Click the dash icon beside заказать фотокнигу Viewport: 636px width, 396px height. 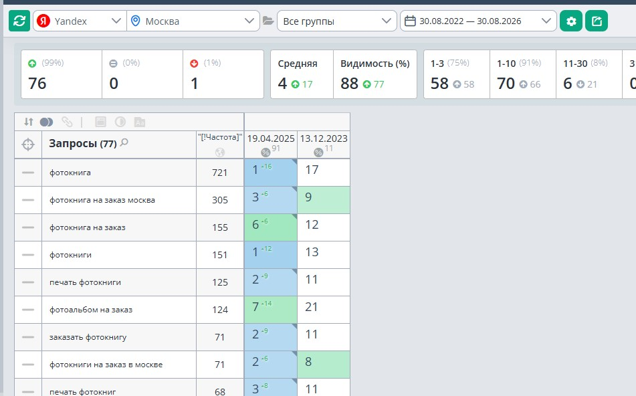tap(28, 337)
